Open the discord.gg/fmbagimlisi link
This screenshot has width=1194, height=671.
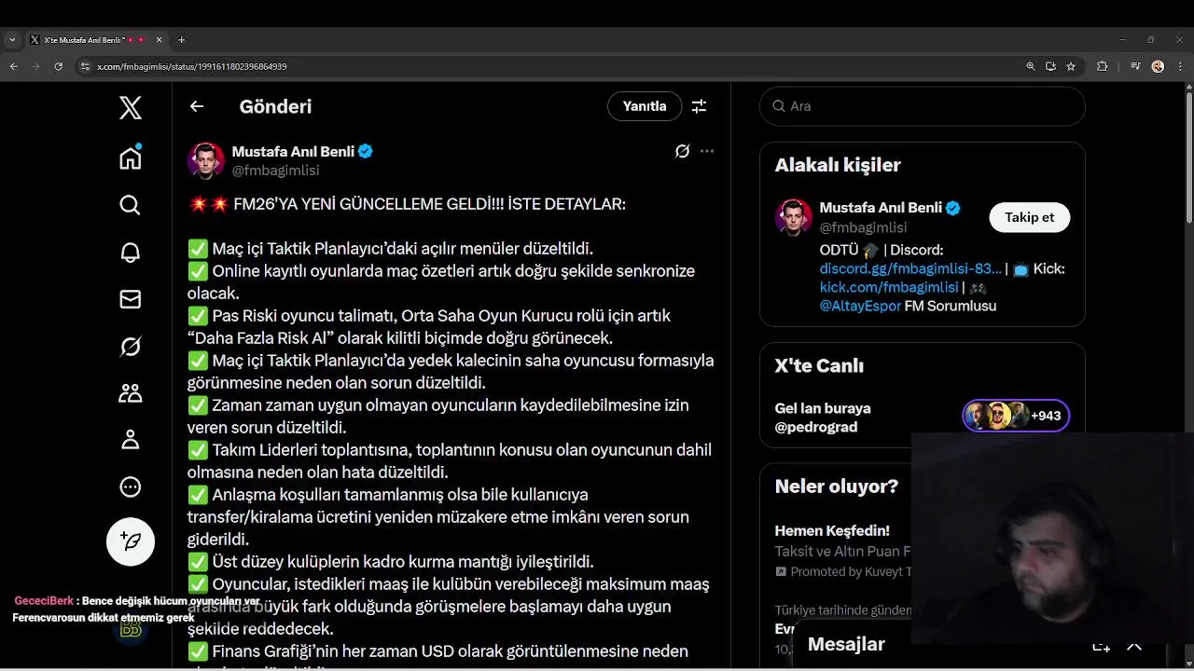point(910,268)
